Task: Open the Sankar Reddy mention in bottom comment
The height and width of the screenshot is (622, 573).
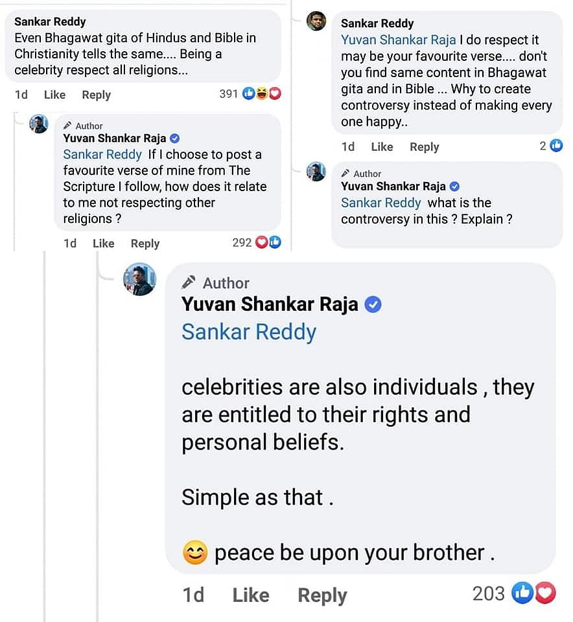Action: coord(249,332)
